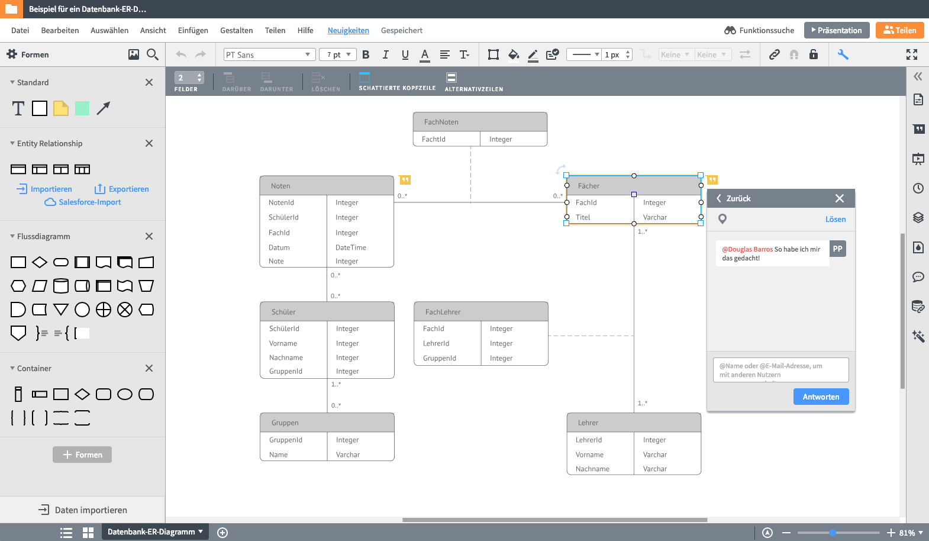Enter fullscreen mode with the expand icon
929x541 pixels.
[x=911, y=54]
